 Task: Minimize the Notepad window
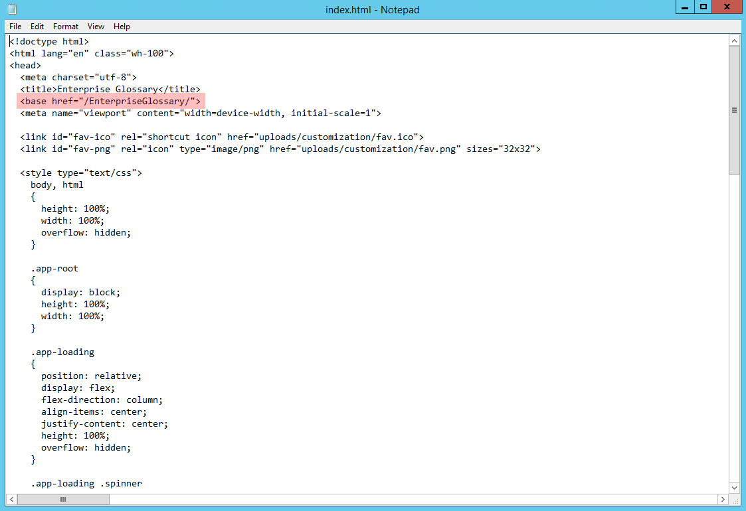(685, 7)
